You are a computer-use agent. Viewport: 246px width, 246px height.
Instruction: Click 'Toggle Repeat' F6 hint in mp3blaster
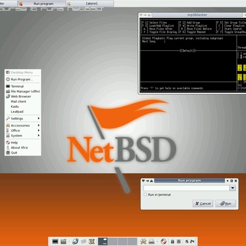[196, 32]
